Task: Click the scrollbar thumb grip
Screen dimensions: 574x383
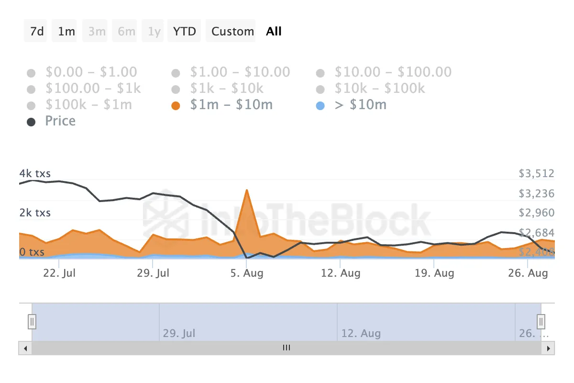Action: (286, 348)
